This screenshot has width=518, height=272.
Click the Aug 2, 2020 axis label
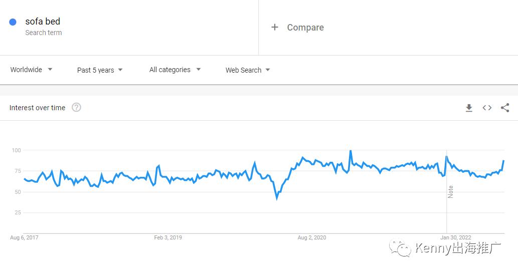pyautogui.click(x=311, y=237)
